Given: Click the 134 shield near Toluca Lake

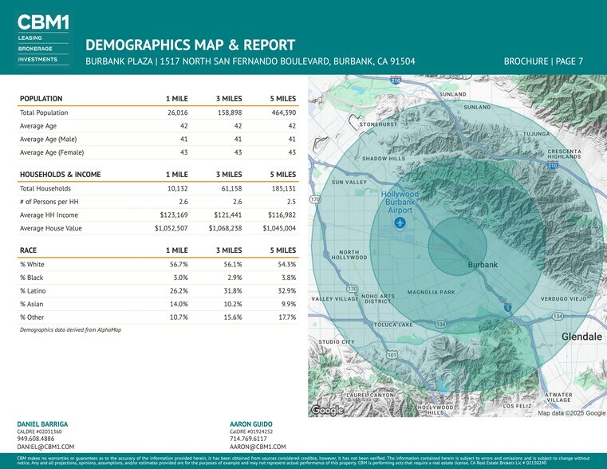Looking at the screenshot, I should click(x=440, y=324).
